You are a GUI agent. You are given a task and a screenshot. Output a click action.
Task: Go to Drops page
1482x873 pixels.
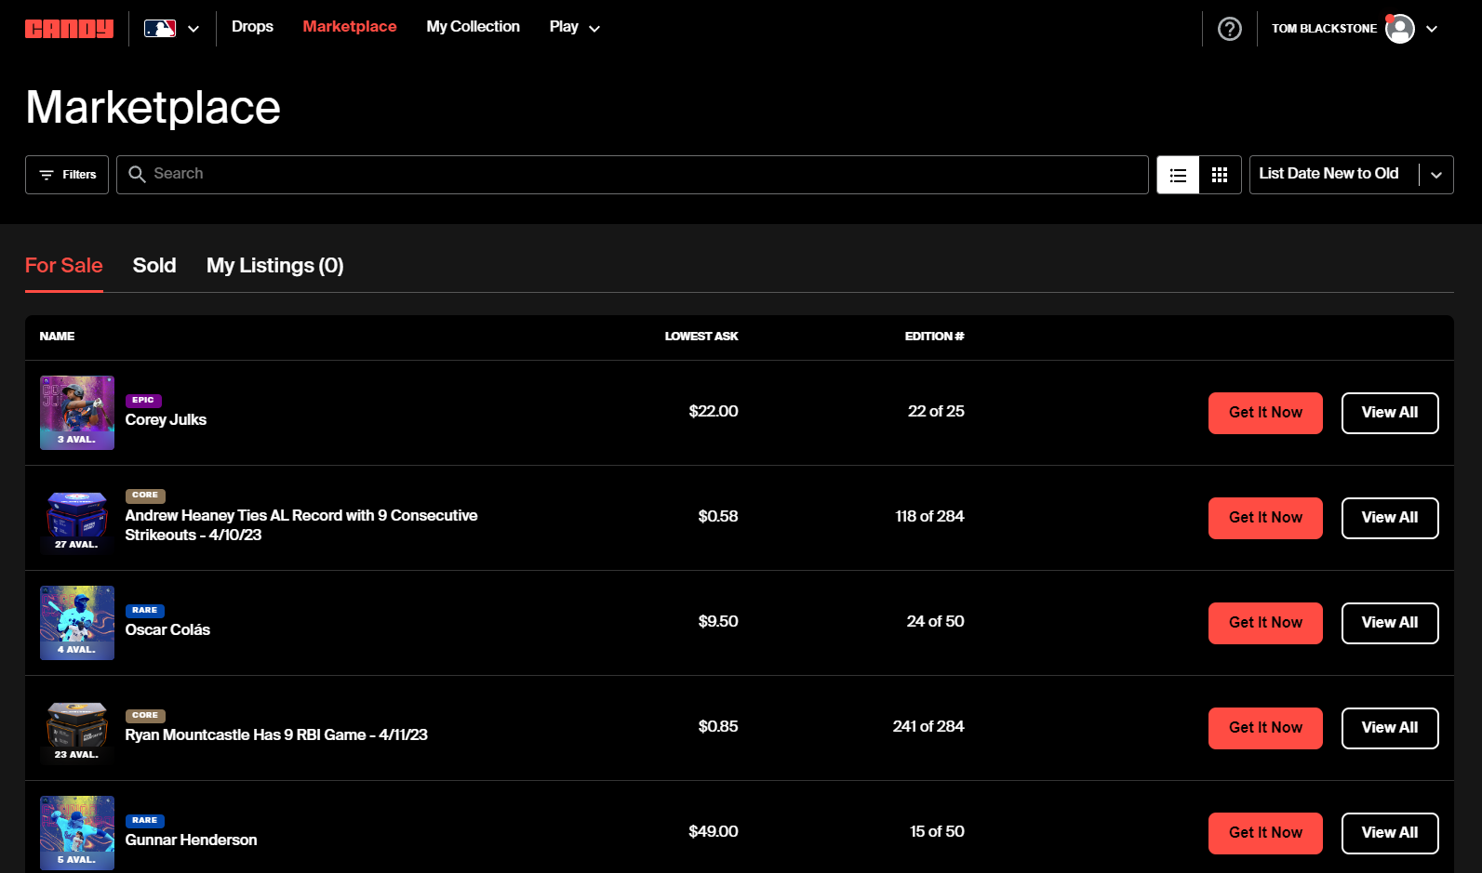click(252, 27)
